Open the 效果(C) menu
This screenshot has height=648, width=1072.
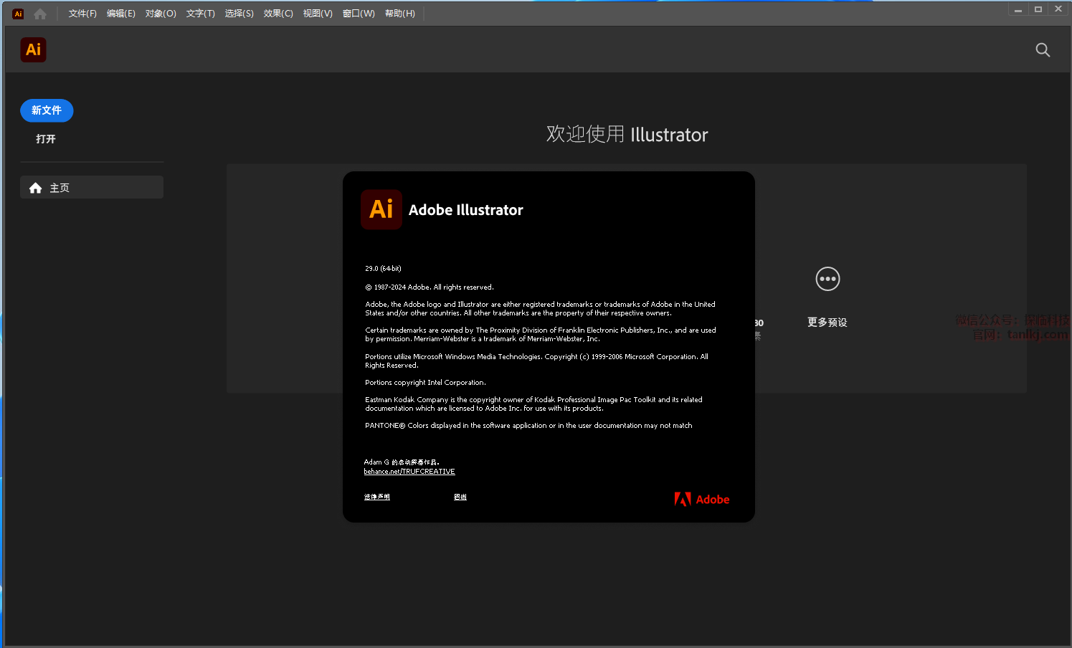278,14
